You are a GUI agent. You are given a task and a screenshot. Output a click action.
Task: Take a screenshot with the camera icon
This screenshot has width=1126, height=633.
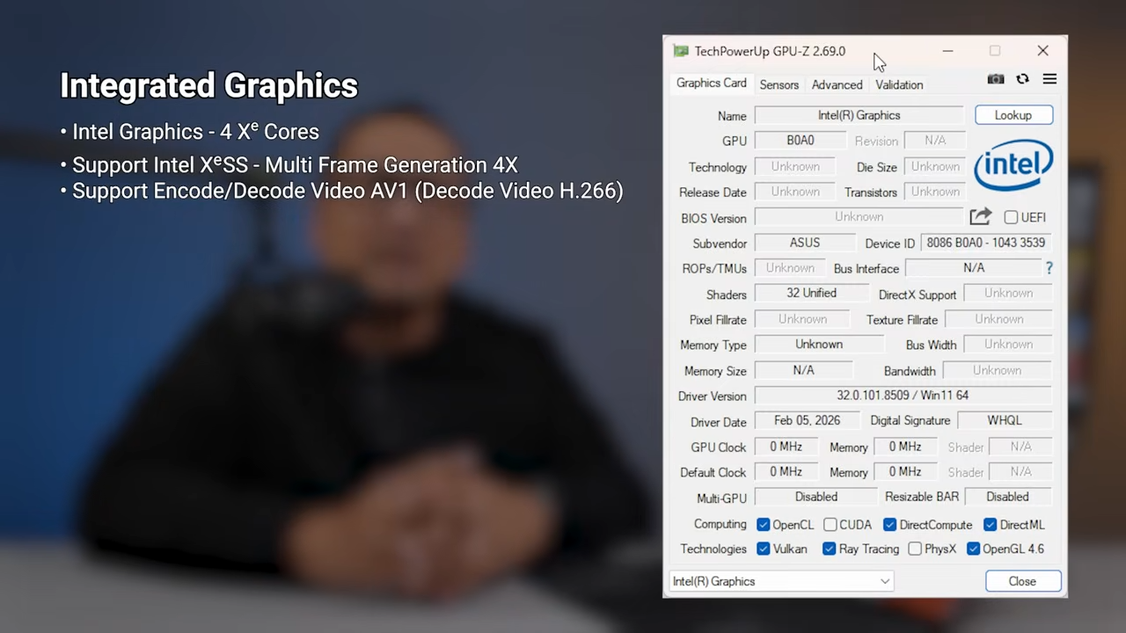[x=996, y=79]
